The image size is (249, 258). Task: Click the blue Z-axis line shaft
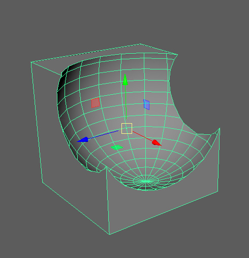[103, 134]
